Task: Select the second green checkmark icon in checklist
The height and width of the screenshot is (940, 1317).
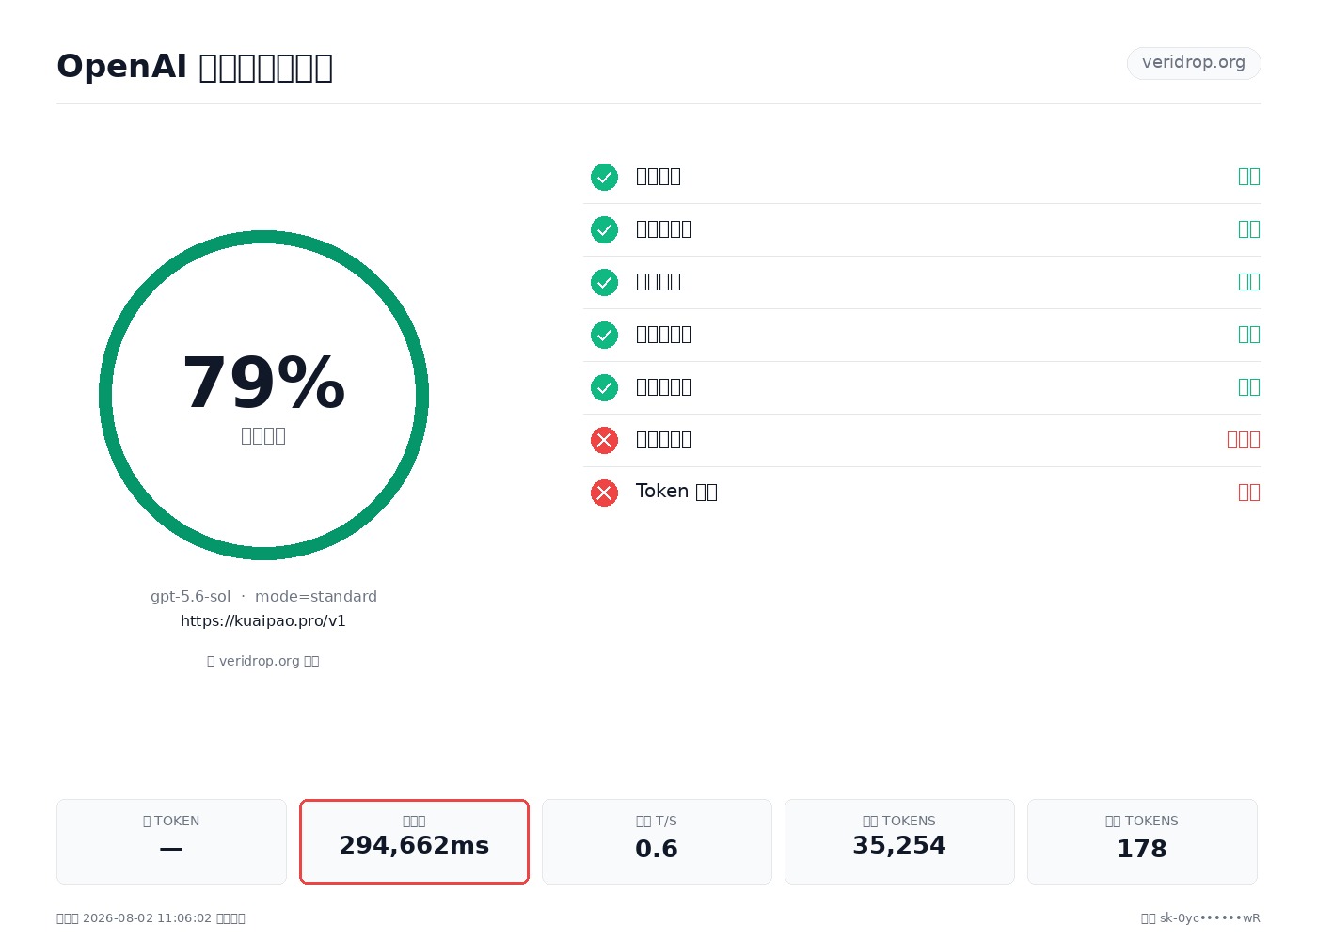Action: coord(604,229)
